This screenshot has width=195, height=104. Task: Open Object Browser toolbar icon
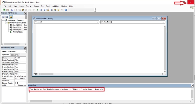point(58,10)
